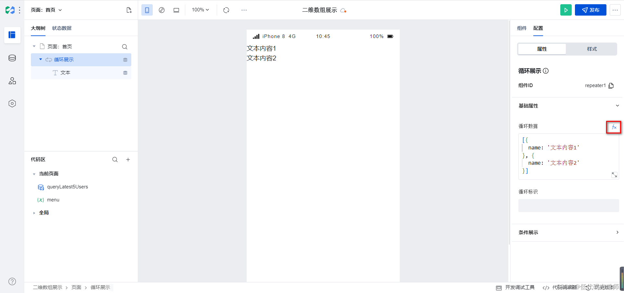Collapse the 页面: 首页 tree node
Viewport: 624px width, 293px height.
[x=34, y=46]
